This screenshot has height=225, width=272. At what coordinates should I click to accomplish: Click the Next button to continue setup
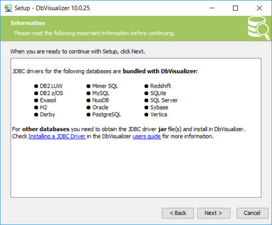point(214,213)
